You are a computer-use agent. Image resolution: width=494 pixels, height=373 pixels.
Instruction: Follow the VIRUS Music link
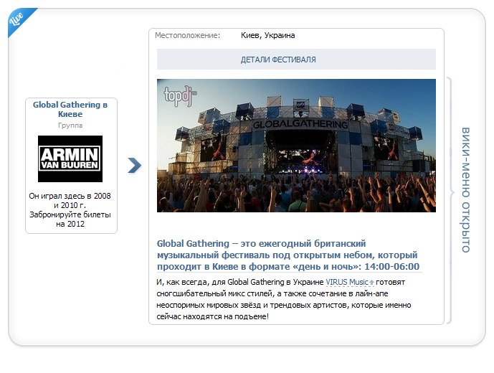click(346, 282)
